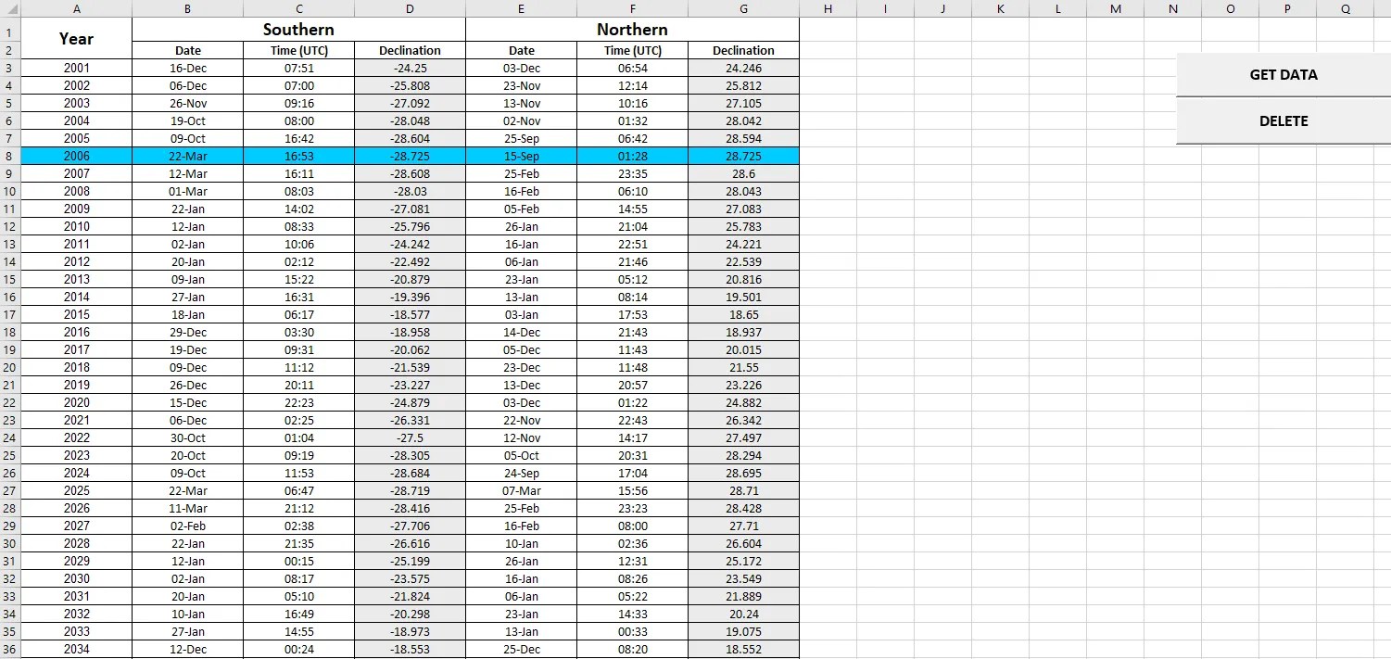Click the GET DATA button
This screenshot has width=1391, height=659.
coord(1284,74)
